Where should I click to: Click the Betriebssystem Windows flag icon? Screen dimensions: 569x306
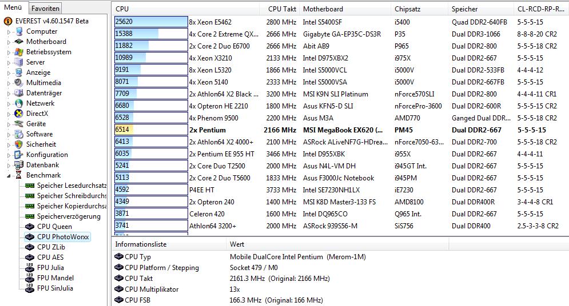point(19,52)
